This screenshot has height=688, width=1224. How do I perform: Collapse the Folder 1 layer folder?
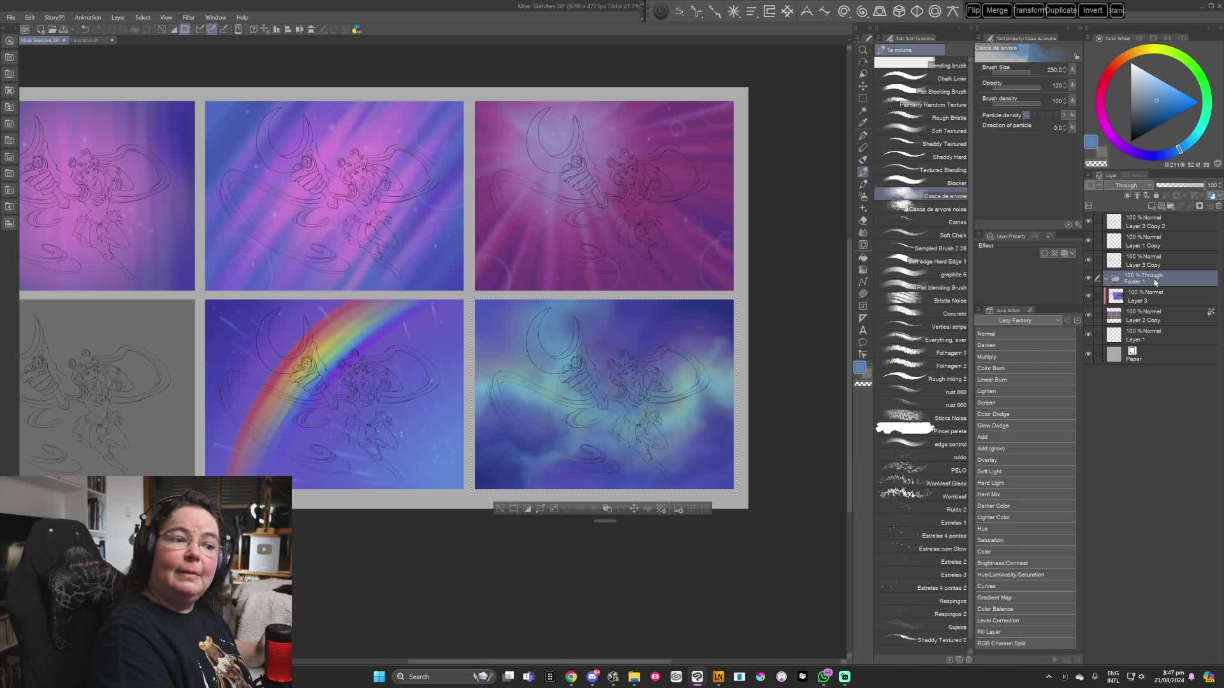(1106, 278)
